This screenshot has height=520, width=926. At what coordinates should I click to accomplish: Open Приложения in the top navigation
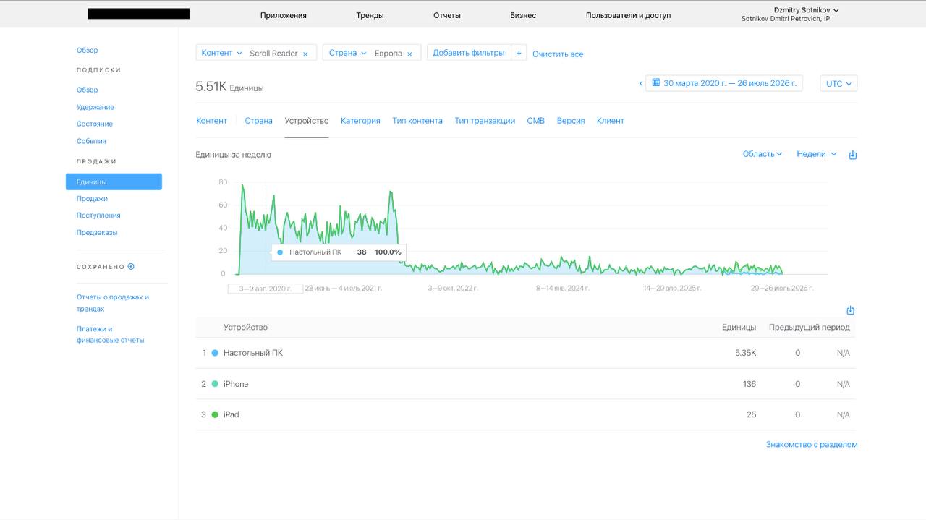(284, 15)
